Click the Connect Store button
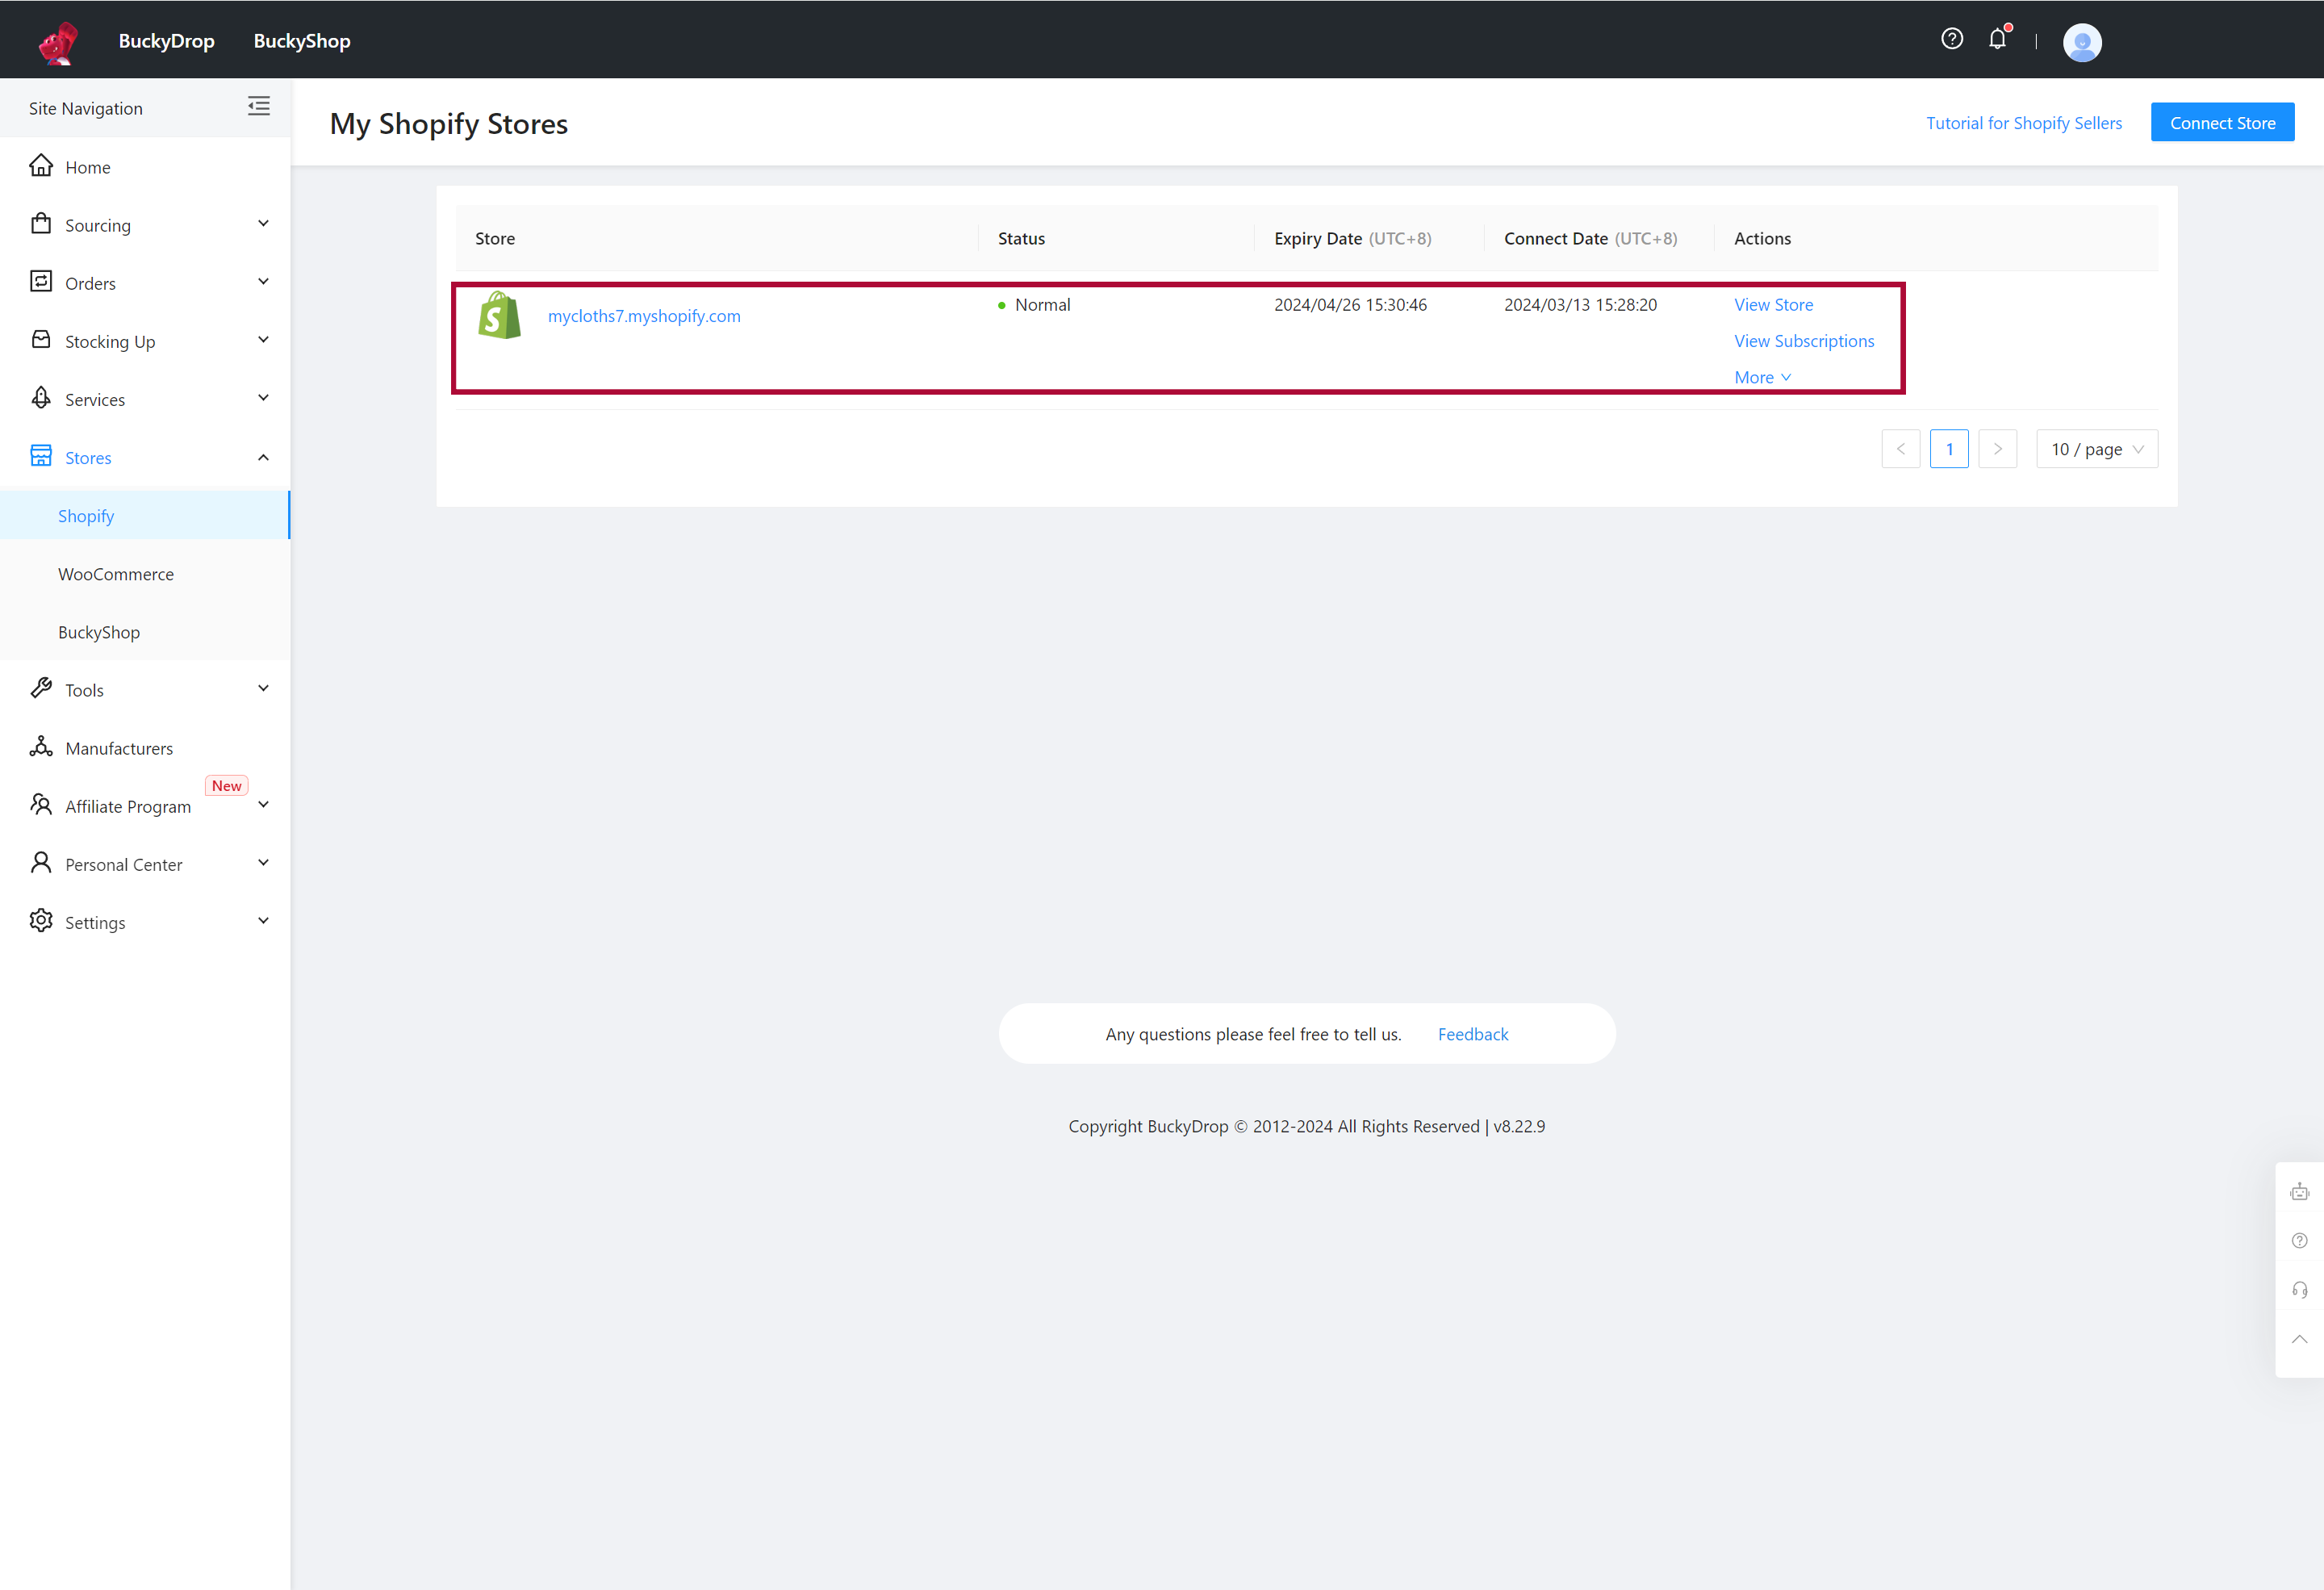This screenshot has width=2324, height=1590. pos(2221,123)
